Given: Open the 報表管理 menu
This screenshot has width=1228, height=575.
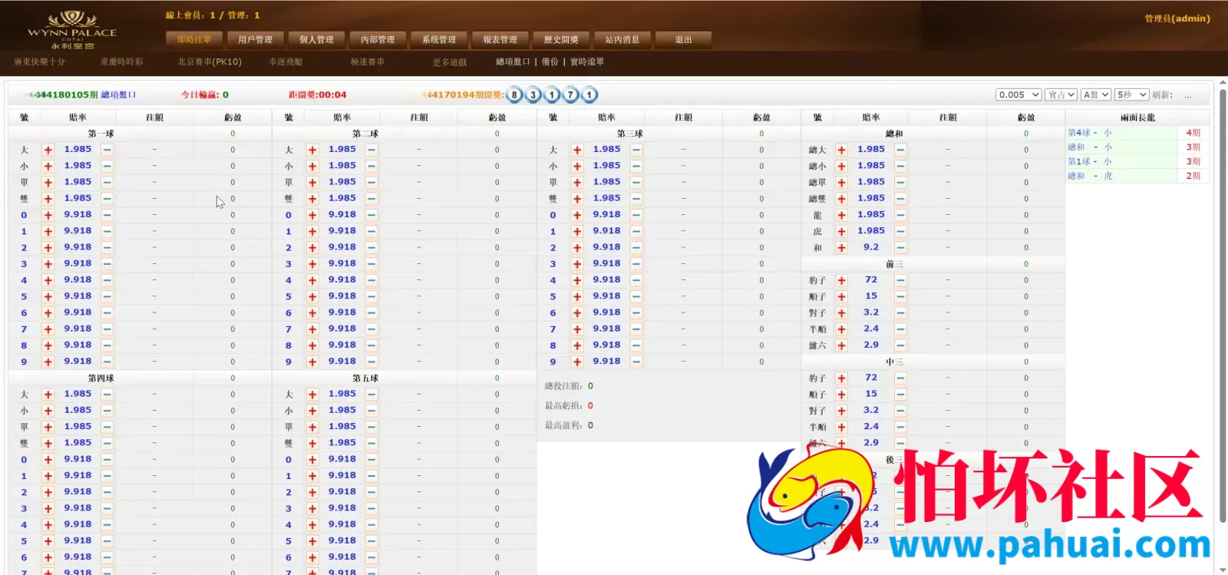Looking at the screenshot, I should [500, 39].
